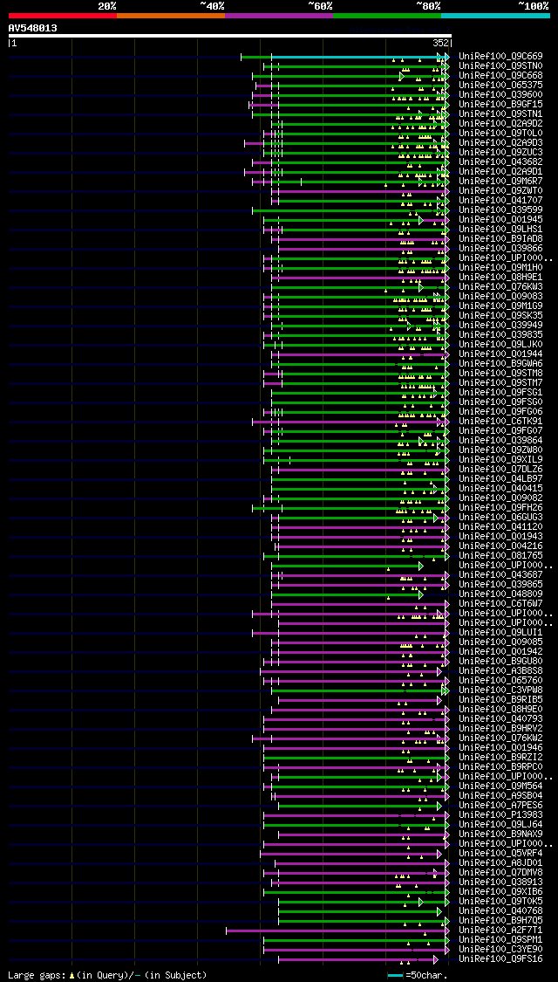Open the UniRef100_Q39600 hit

[x=500, y=94]
